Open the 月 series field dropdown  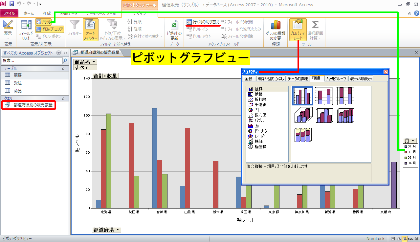click(x=413, y=141)
